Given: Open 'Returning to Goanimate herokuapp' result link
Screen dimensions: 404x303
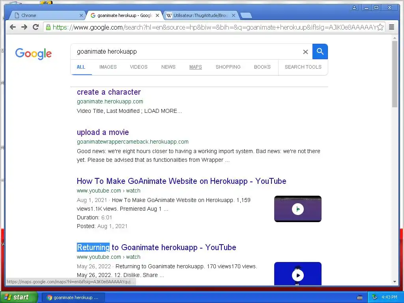Looking at the screenshot, I should pyautogui.click(x=156, y=247).
